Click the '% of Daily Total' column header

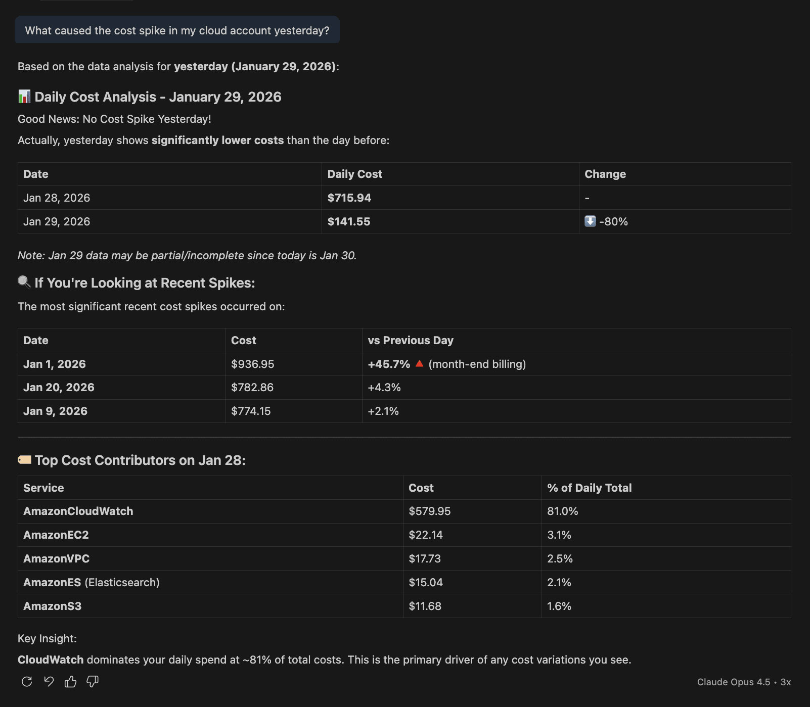[x=589, y=488]
